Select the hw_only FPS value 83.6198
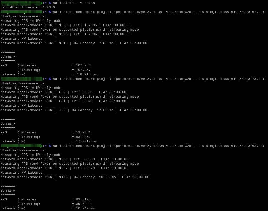 click(83, 199)
